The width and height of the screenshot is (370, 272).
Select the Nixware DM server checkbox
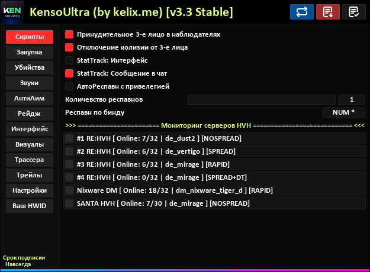click(x=69, y=190)
